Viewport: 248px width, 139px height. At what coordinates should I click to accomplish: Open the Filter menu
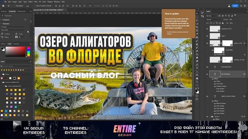pos(36,2)
